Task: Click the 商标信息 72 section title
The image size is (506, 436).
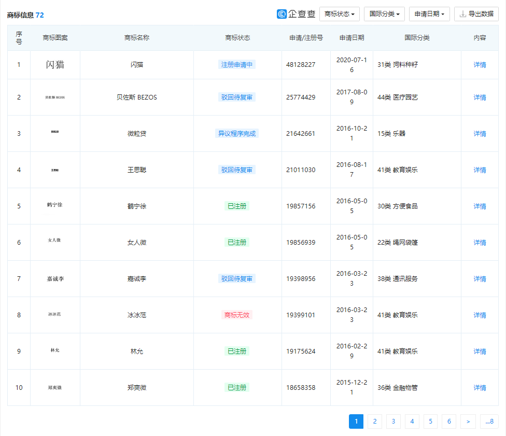Action: (x=25, y=15)
